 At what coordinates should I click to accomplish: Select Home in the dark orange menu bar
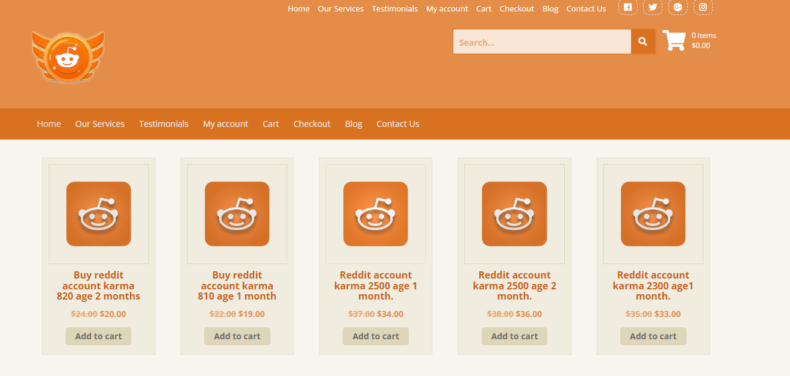(x=49, y=124)
